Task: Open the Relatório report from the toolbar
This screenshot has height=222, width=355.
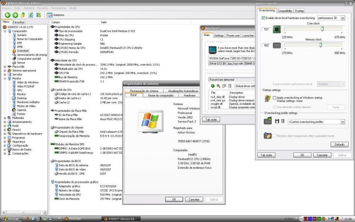Action: point(56,15)
